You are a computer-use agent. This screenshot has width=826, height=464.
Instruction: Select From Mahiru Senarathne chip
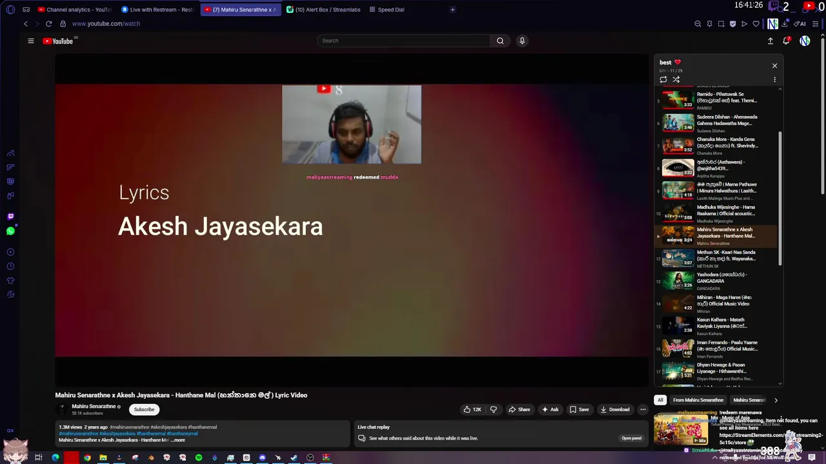(x=698, y=400)
